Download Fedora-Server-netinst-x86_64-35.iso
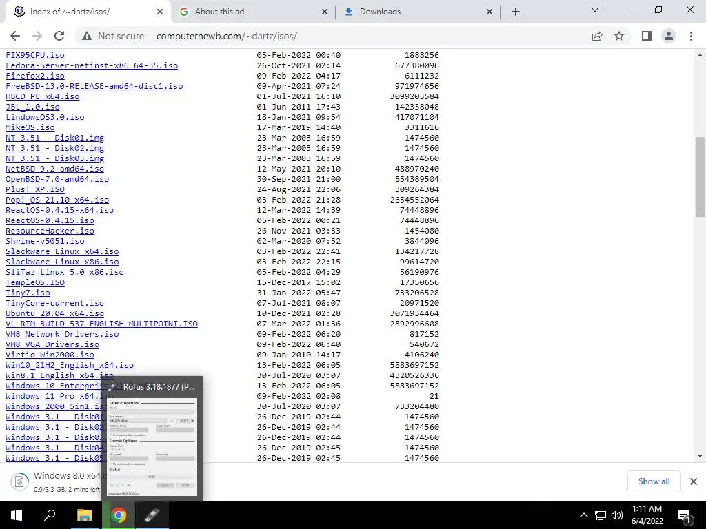The height and width of the screenshot is (529, 706). (x=92, y=65)
